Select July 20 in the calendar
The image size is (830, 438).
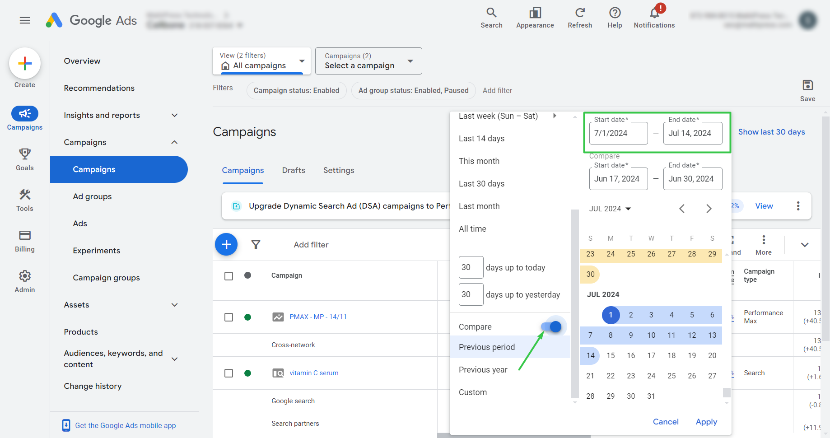click(712, 355)
